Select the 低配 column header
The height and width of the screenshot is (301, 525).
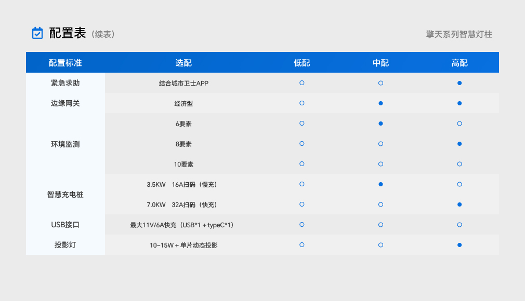(301, 63)
